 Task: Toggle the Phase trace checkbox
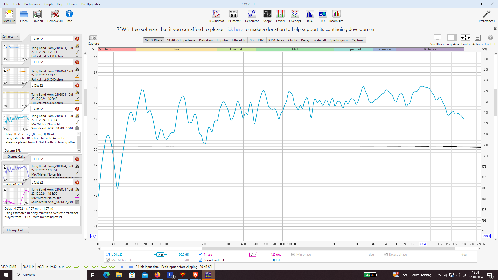200,254
